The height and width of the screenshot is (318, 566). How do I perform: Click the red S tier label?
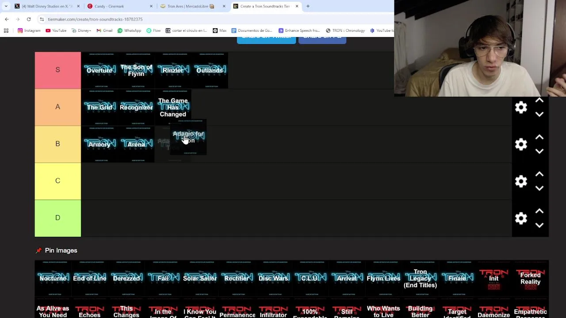(58, 70)
